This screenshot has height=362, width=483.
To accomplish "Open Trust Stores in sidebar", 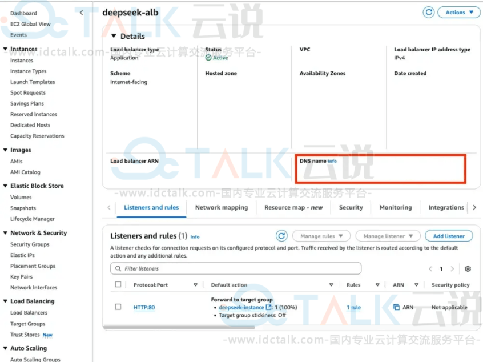I will (x=25, y=335).
